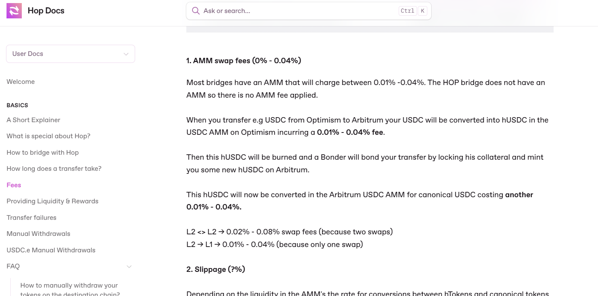598x296 pixels.
Task: Open the User Docs dropdown
Action: click(70, 54)
